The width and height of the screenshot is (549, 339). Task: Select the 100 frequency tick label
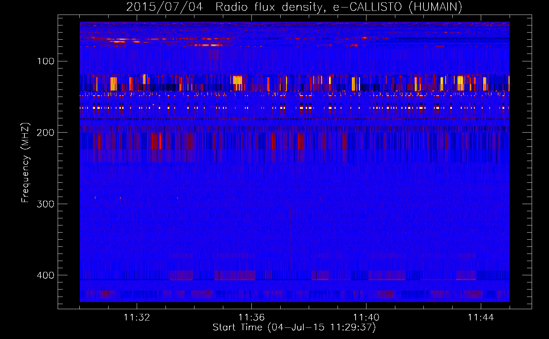[x=46, y=61]
